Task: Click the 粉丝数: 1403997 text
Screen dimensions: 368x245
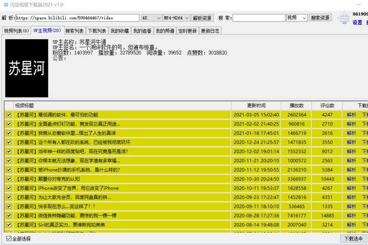Action: [x=73, y=53]
